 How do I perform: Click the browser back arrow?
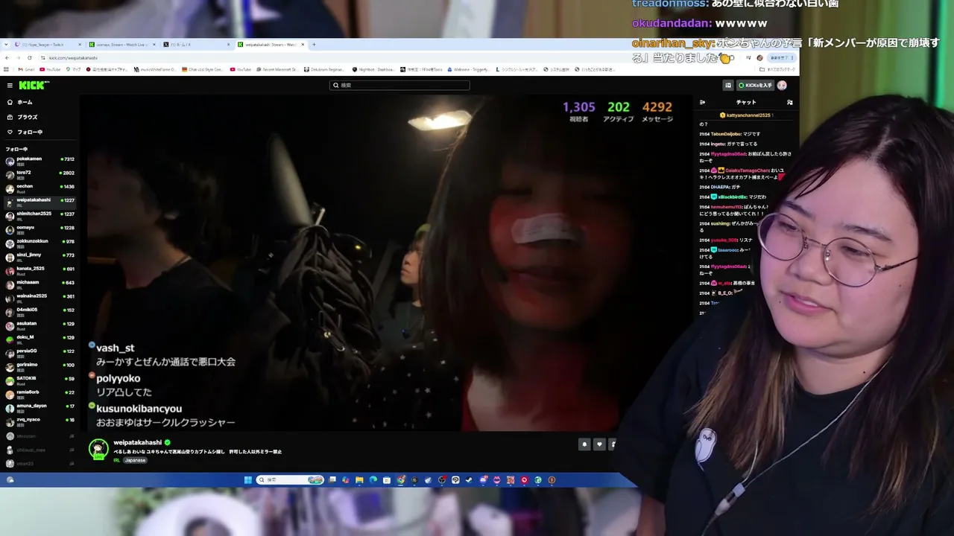(7, 58)
